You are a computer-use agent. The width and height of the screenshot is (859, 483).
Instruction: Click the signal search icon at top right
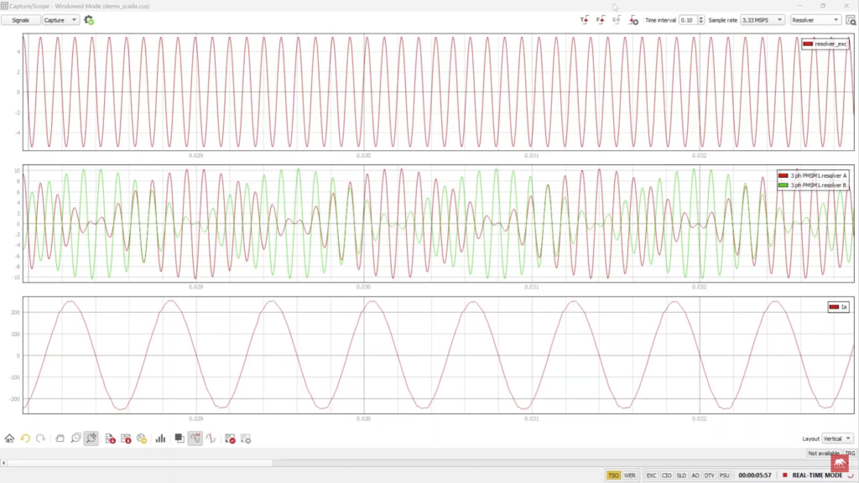pos(851,20)
